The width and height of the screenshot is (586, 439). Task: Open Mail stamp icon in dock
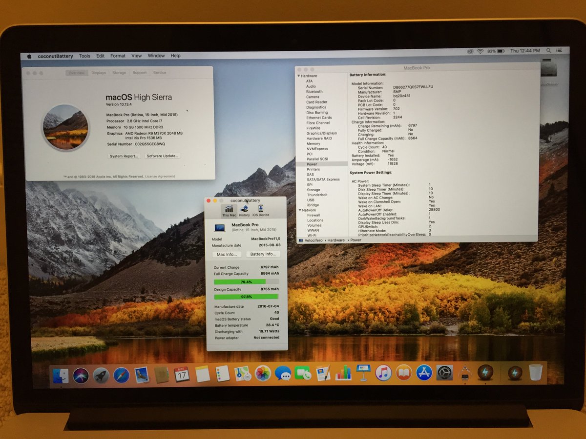(x=142, y=375)
